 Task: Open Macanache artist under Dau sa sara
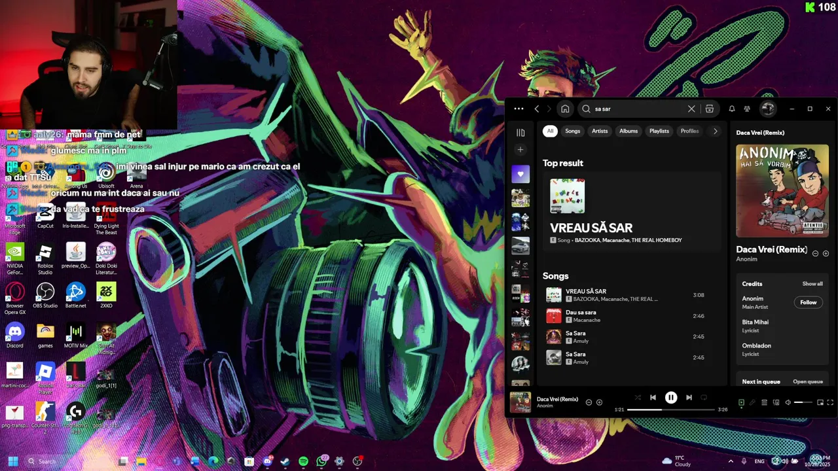click(587, 320)
